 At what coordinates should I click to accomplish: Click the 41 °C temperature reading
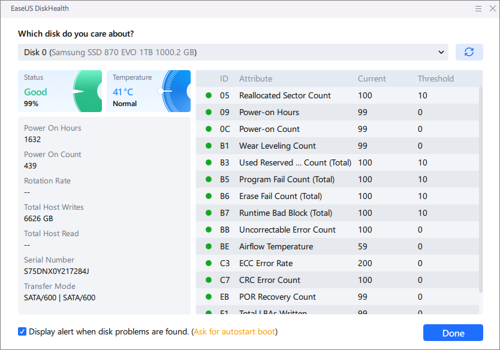point(123,92)
